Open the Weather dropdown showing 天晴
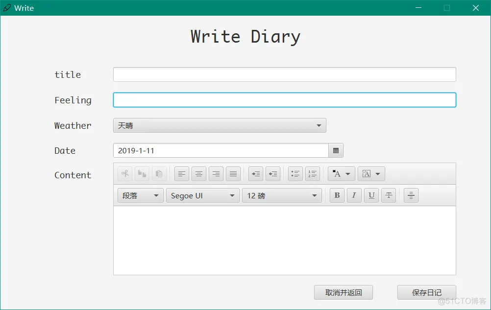This screenshot has height=310, width=491. (x=220, y=125)
